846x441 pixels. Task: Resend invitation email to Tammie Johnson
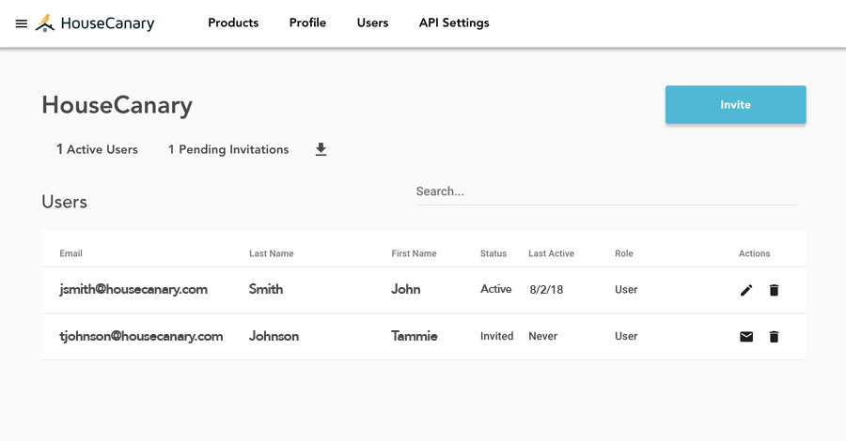[746, 337]
